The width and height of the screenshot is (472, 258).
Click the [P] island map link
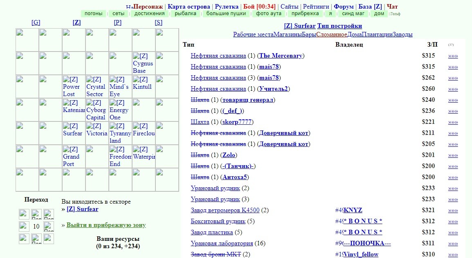tap(118, 22)
